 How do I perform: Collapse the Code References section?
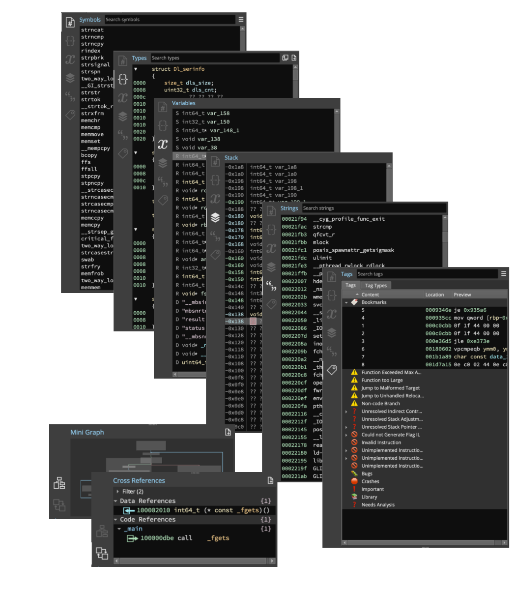point(116,520)
